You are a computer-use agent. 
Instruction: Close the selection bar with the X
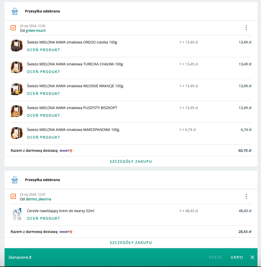[x=252, y=257]
